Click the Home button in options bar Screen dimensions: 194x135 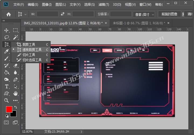pyautogui.click(x=9, y=14)
